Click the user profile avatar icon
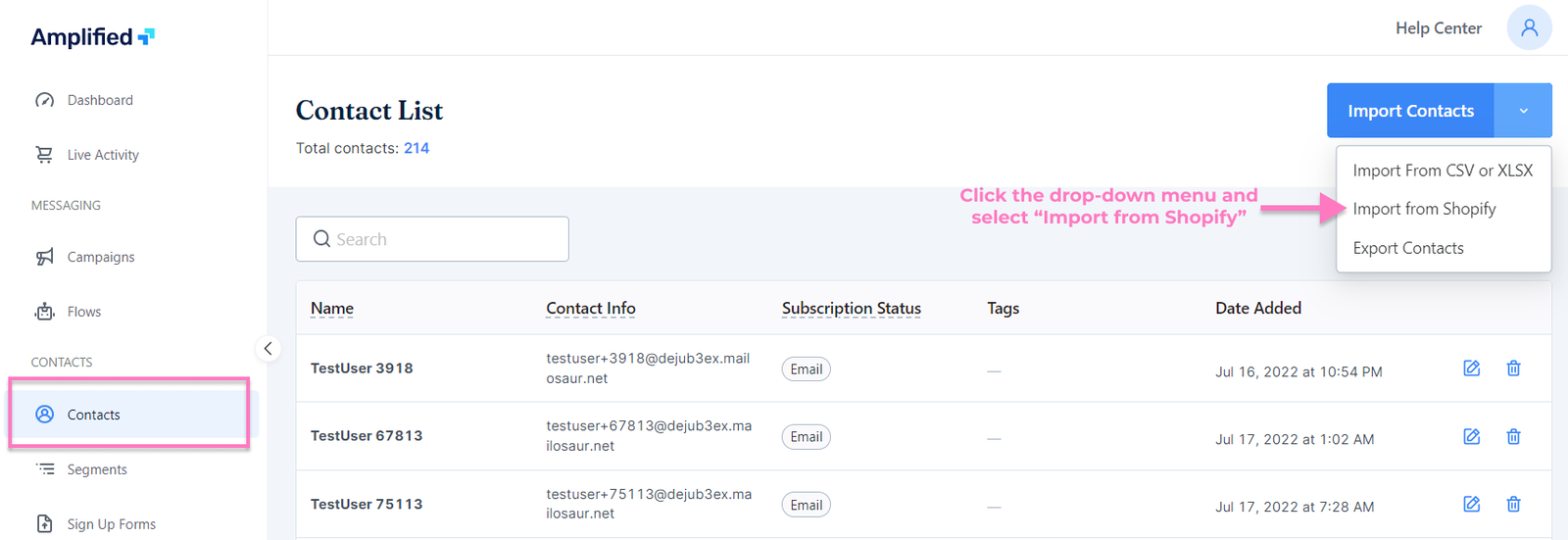This screenshot has width=1568, height=540. (1529, 27)
